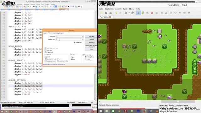Click the GHOST_ATTACK: label in the editor

tap(17, 80)
